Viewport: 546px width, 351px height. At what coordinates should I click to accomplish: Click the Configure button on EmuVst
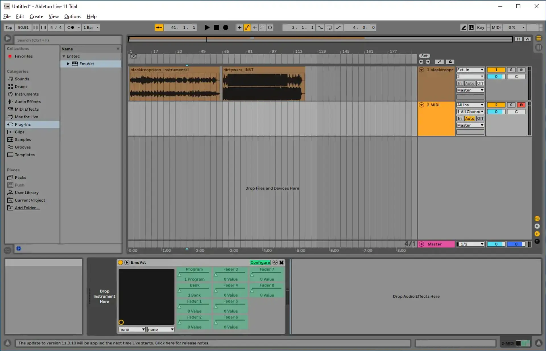[x=260, y=262]
